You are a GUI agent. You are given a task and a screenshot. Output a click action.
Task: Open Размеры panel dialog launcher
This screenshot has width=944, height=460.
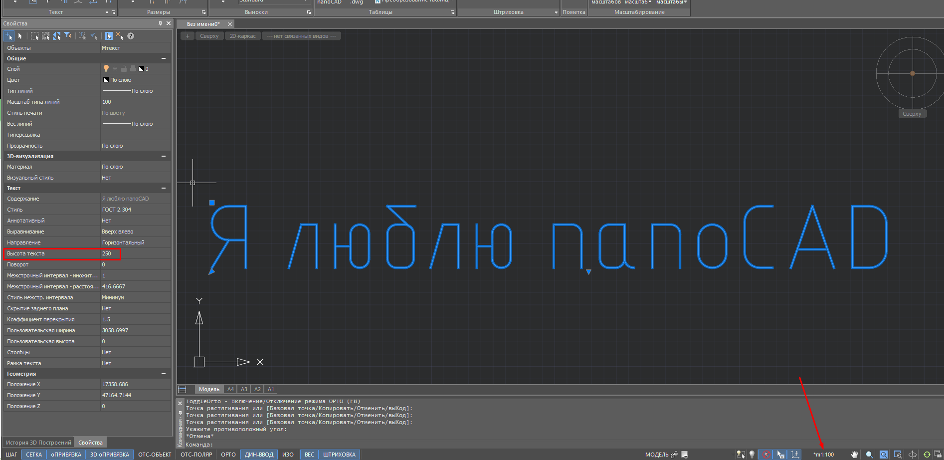[203, 12]
